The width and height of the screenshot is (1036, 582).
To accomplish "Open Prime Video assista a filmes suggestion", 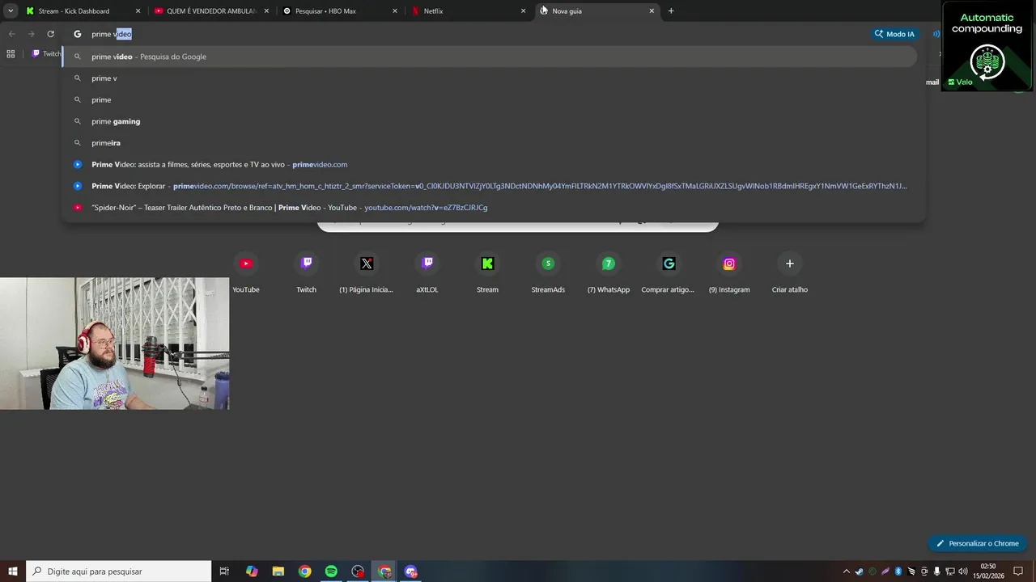I will [x=490, y=164].
